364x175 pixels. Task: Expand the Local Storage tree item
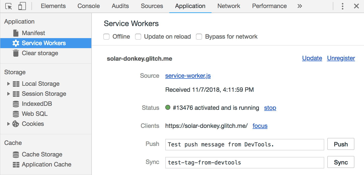8,83
